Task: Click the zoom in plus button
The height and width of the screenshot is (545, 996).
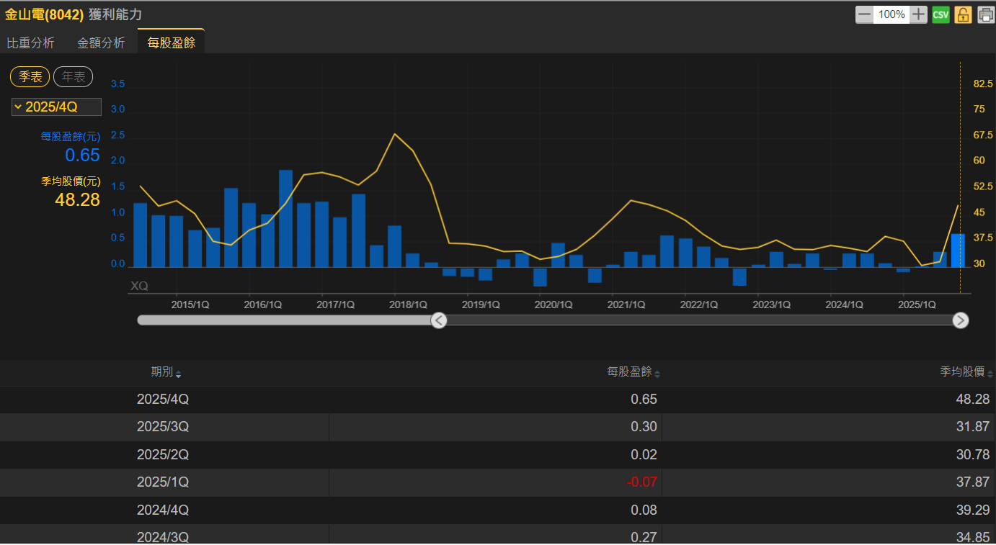Action: pos(918,14)
